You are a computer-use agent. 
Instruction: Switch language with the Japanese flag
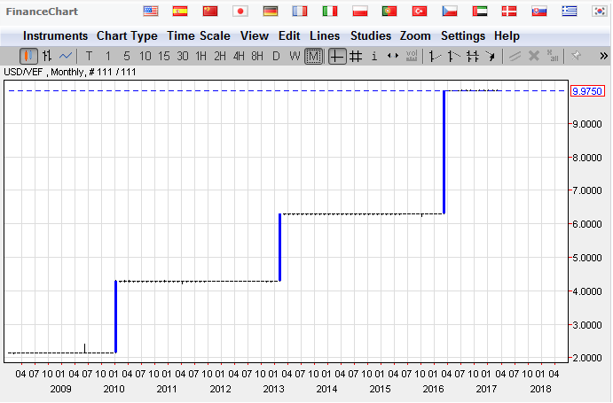coord(240,11)
